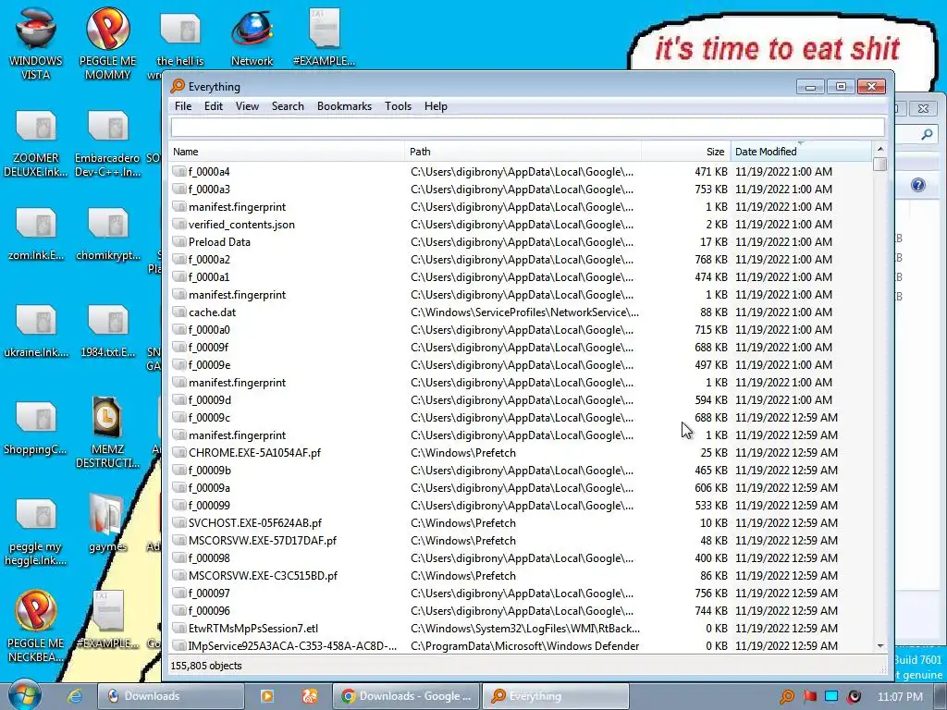947x710 pixels.
Task: Click the help icon in background window
Action: (918, 185)
